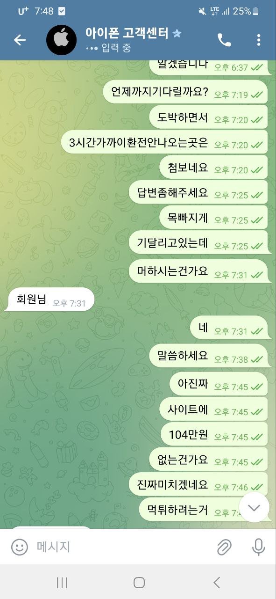Start a voice call with phone icon
This screenshot has width=276, height=599.
click(x=224, y=40)
